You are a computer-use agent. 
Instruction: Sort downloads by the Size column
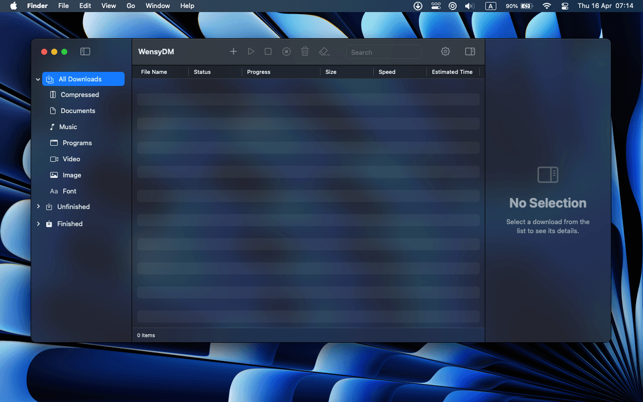tap(331, 72)
